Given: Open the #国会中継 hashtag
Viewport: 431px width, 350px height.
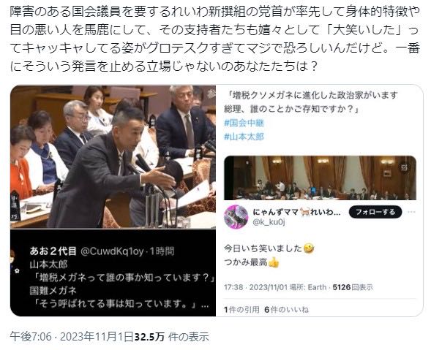Looking at the screenshot, I should click(x=244, y=123).
